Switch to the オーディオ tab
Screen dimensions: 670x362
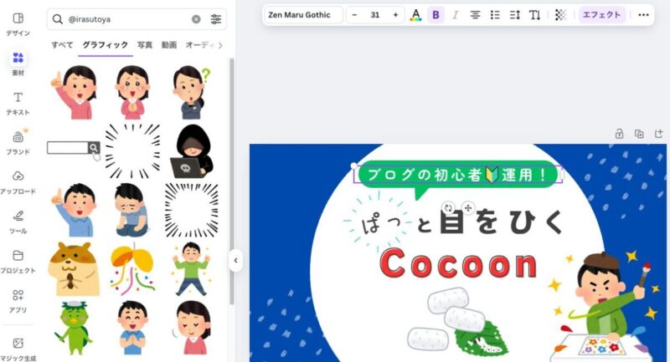[200, 45]
